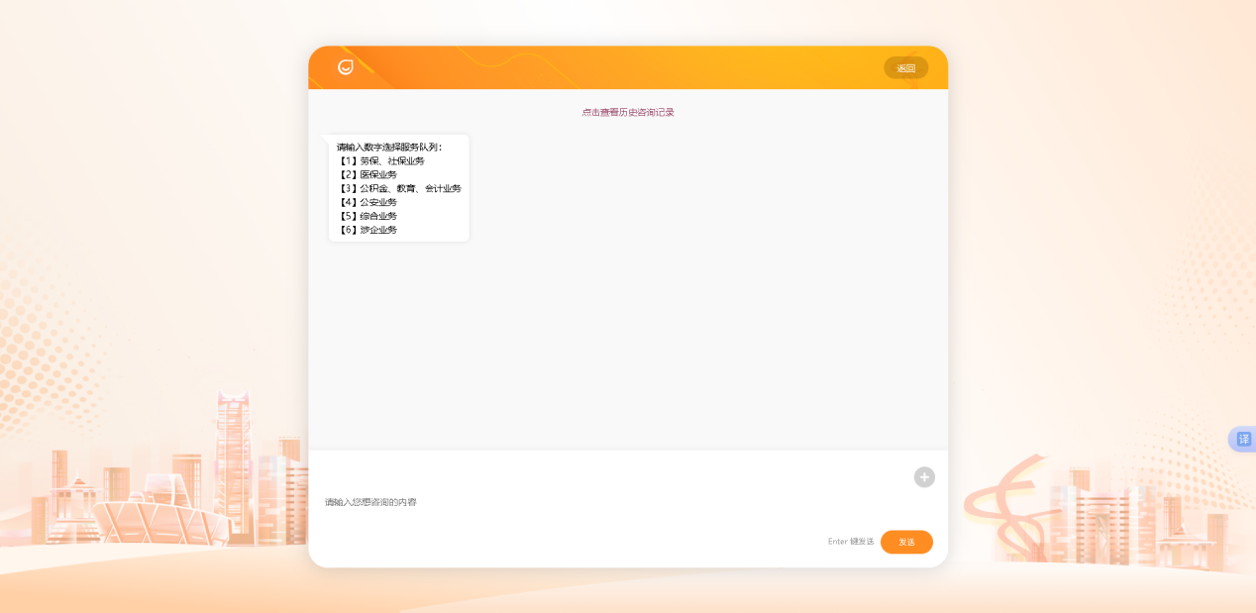Select option 【1】劳保、社保业务
1256x613 pixels.
[381, 159]
